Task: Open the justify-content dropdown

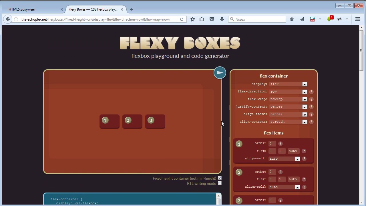Action: coord(288,107)
